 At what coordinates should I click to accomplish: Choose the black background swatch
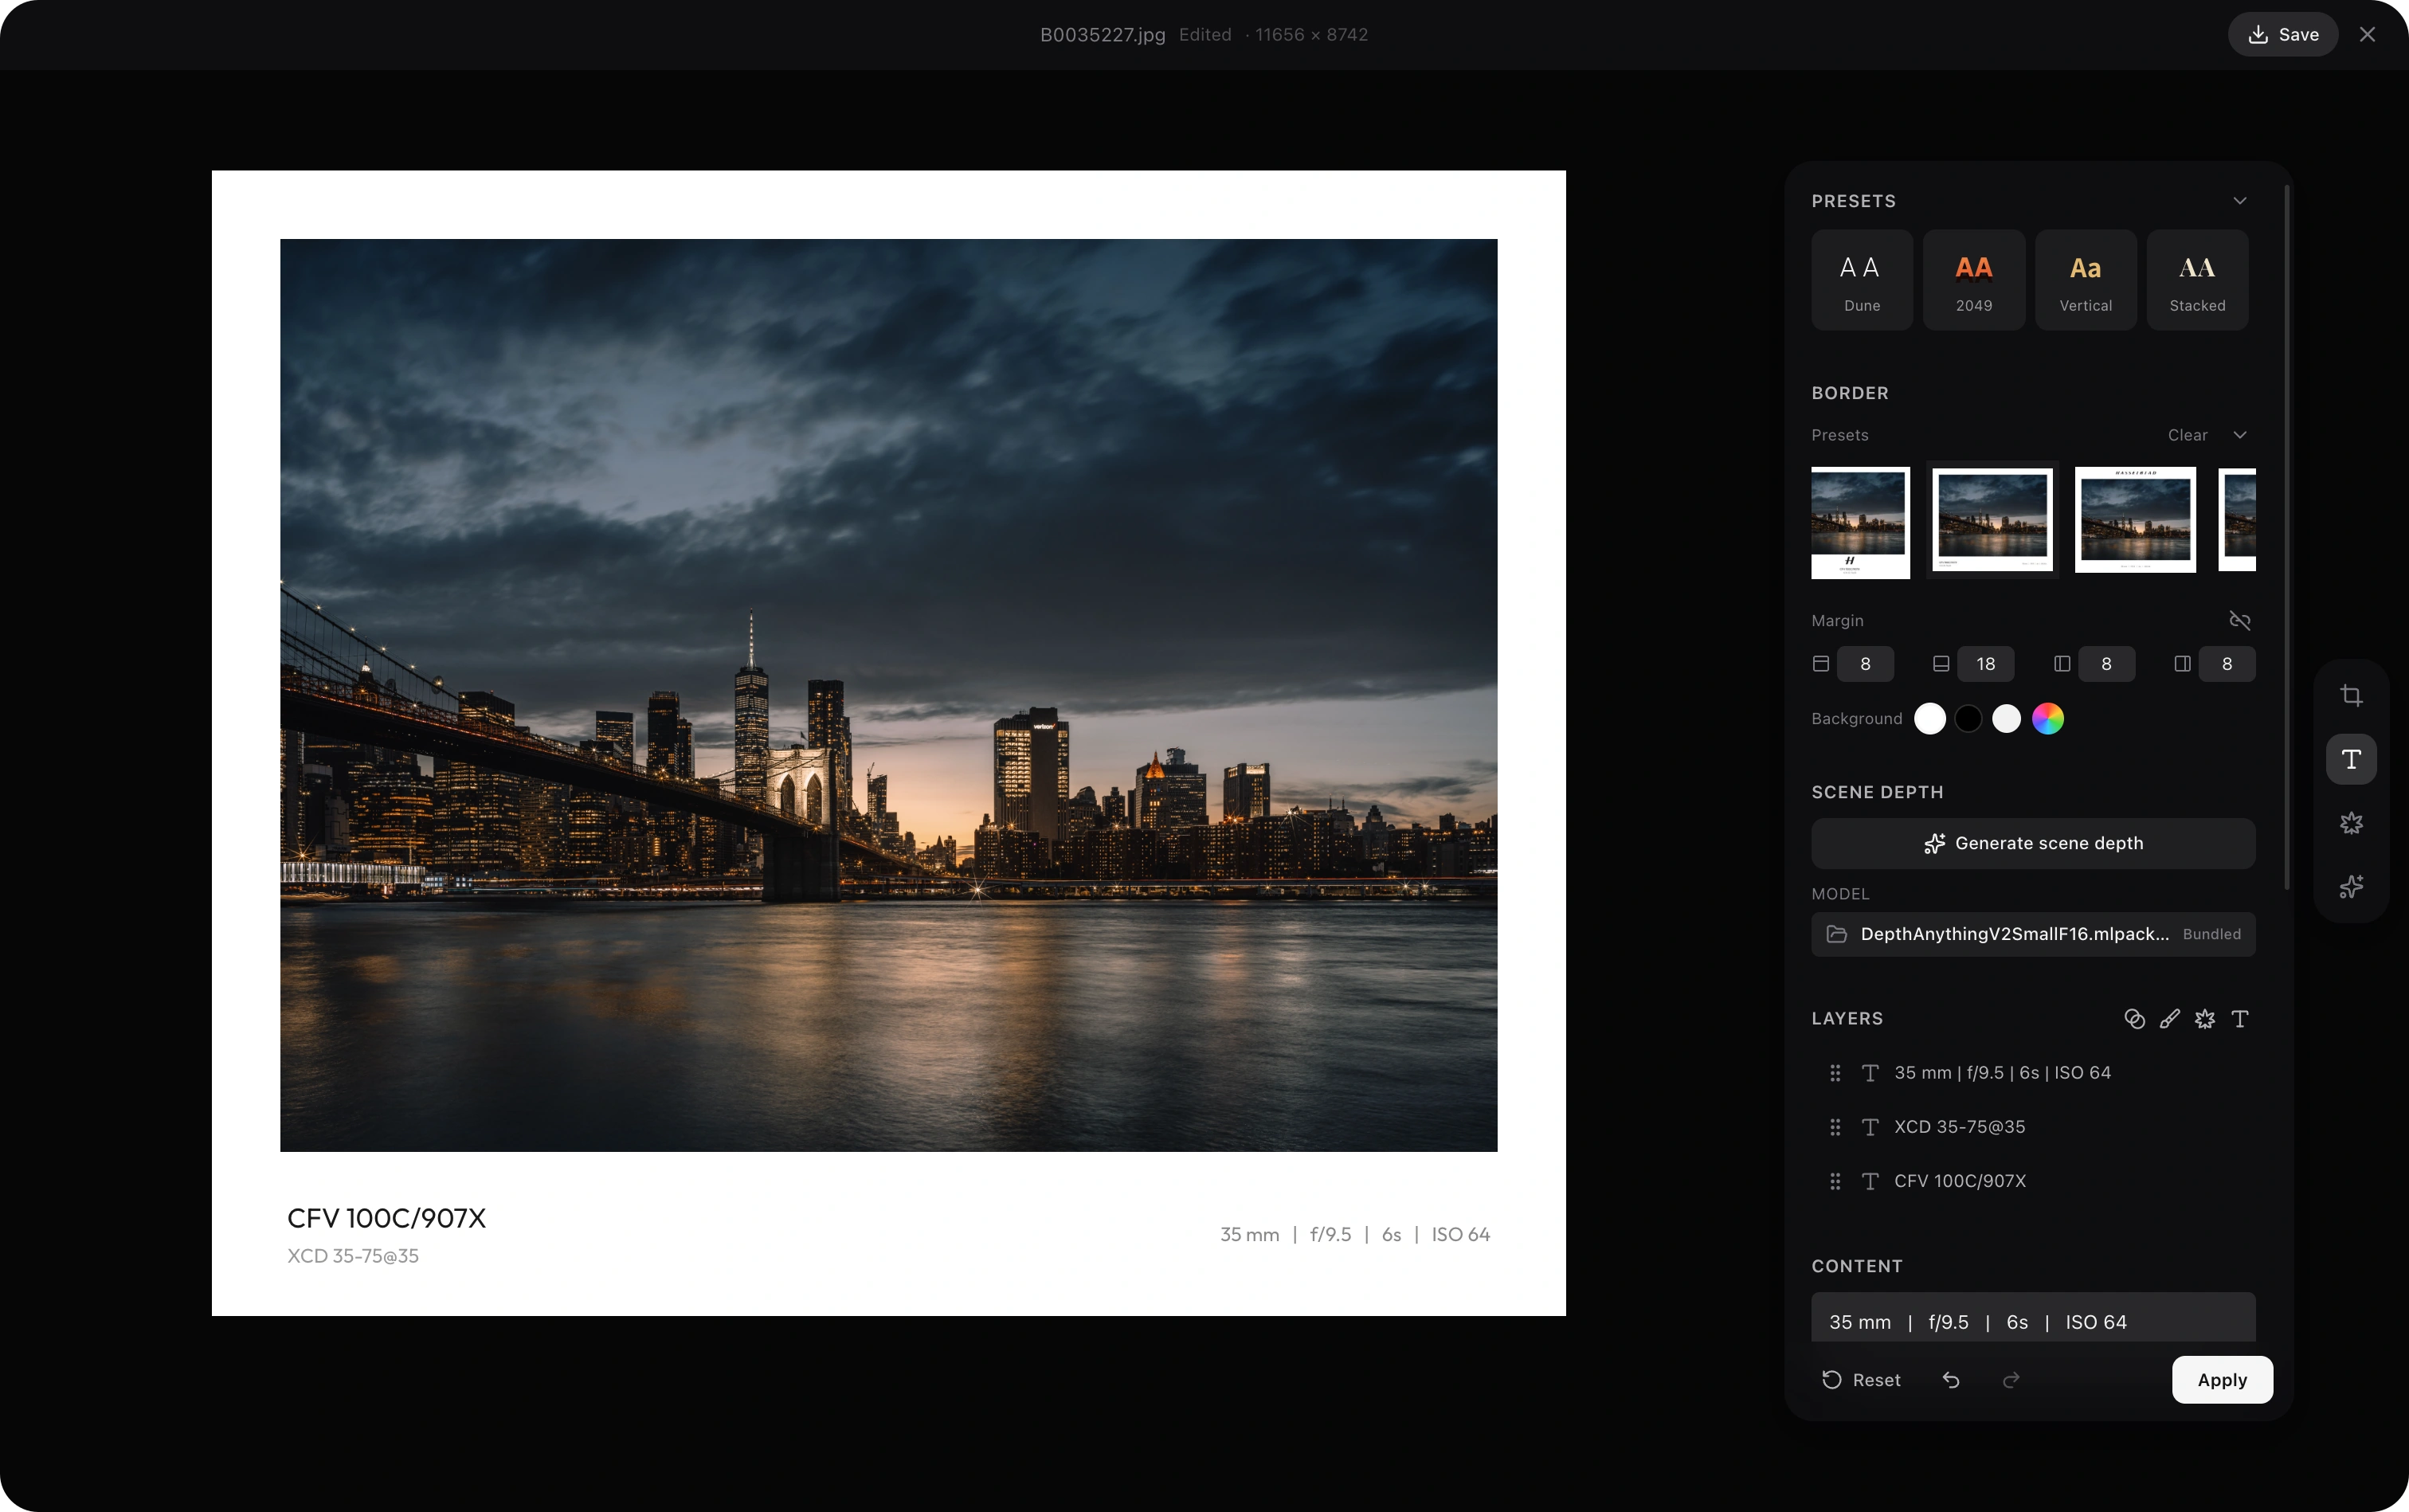pos(1968,719)
